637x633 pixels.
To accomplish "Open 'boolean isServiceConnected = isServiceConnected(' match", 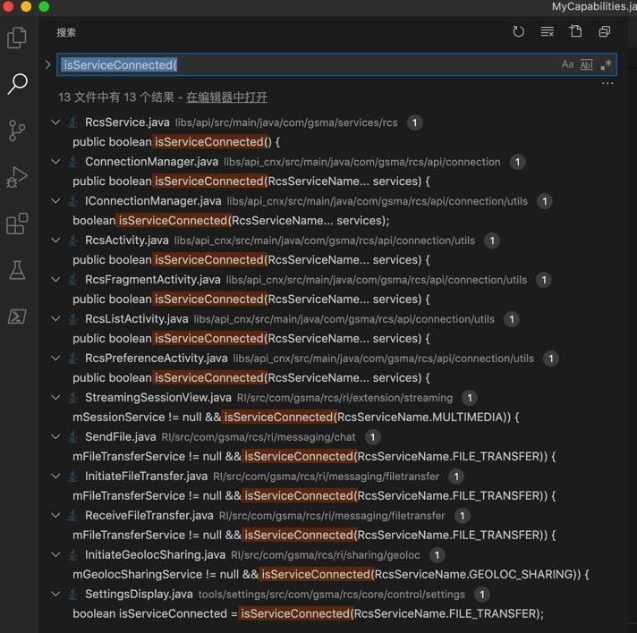I will (x=308, y=614).
